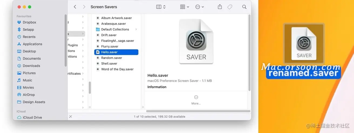Switch view using the column view button

pyautogui.click(x=161, y=7)
